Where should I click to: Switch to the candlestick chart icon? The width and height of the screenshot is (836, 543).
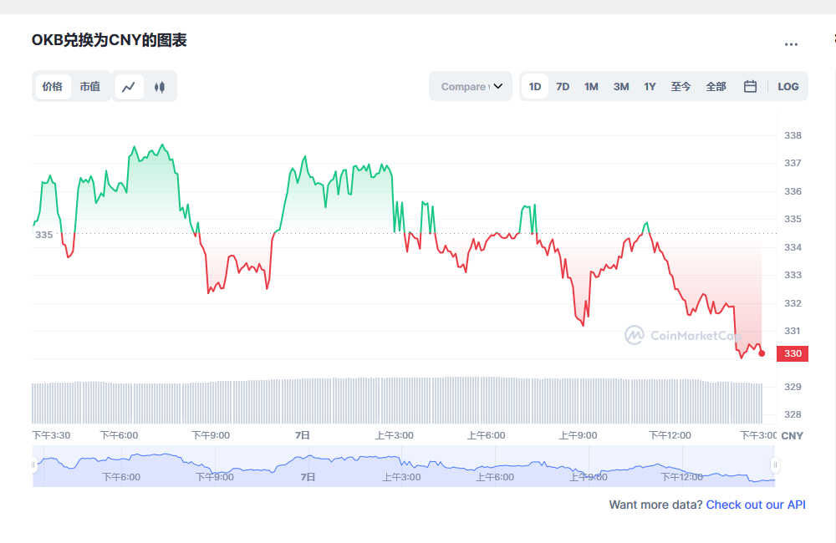coord(160,86)
